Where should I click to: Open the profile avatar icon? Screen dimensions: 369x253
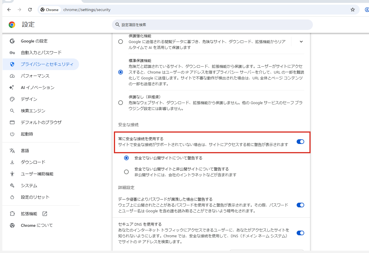(x=367, y=10)
